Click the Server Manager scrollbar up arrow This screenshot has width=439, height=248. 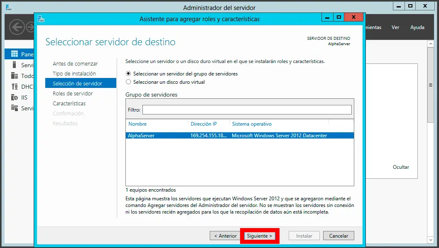(430, 44)
